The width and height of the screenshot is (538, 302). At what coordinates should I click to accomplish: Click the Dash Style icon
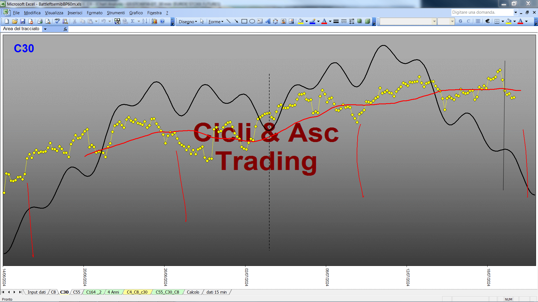(344, 22)
